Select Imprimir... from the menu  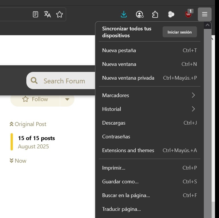click(149, 168)
